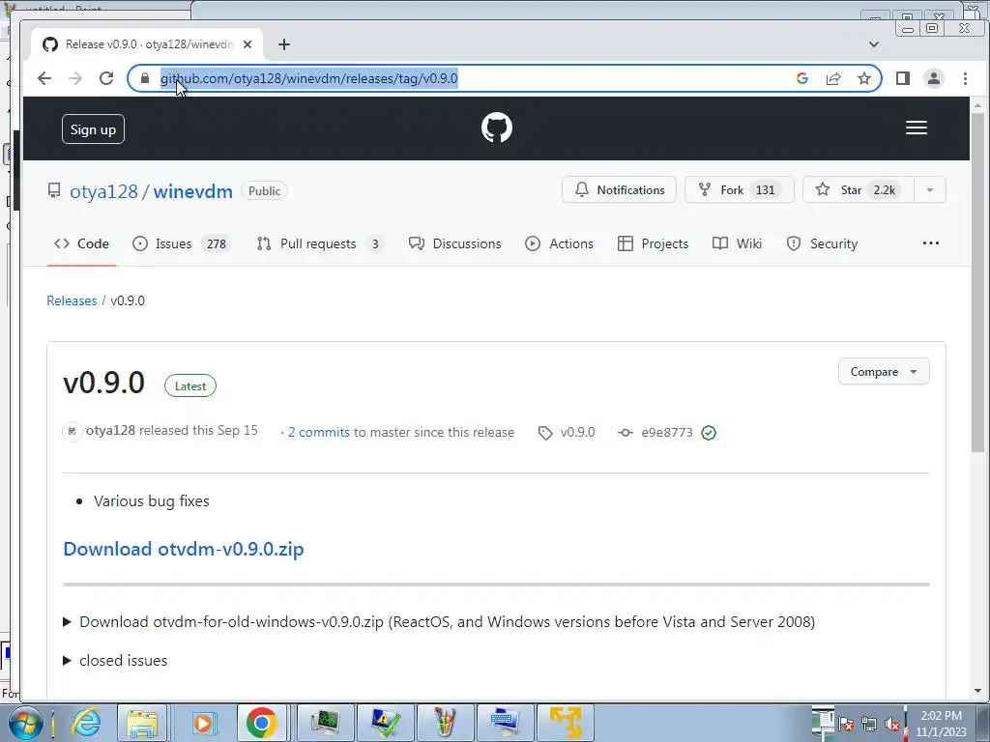The height and width of the screenshot is (742, 990).
Task: Open Internet Explorer from the taskbar
Action: pos(85,723)
